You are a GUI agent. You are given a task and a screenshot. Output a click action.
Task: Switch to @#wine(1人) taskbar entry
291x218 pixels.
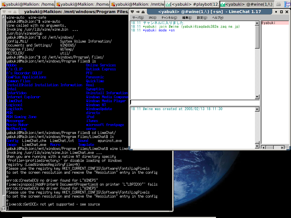[x=247, y=4]
